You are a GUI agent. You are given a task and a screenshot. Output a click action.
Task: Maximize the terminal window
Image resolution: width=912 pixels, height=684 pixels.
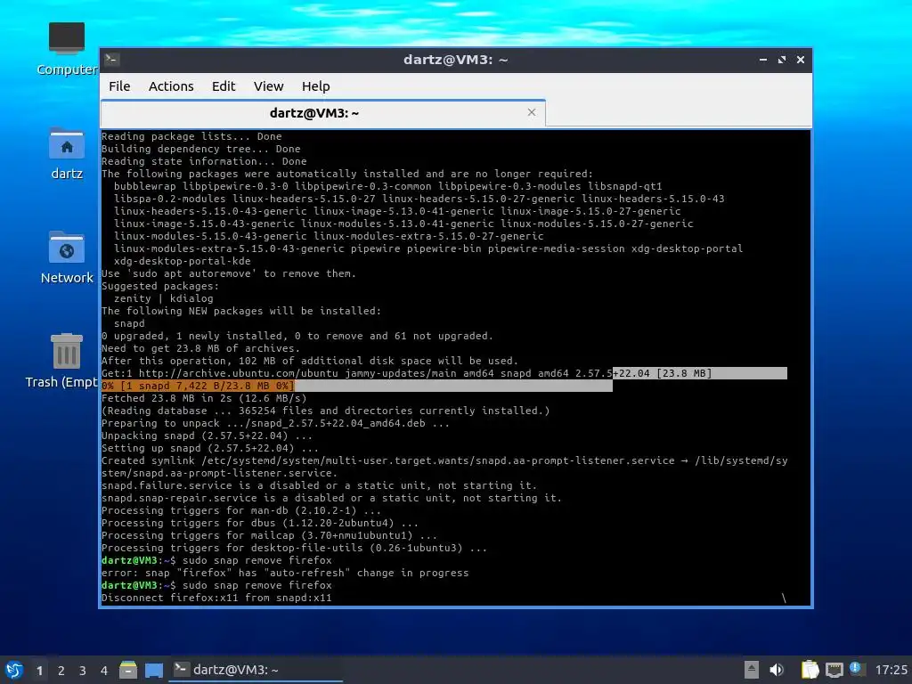coord(782,60)
